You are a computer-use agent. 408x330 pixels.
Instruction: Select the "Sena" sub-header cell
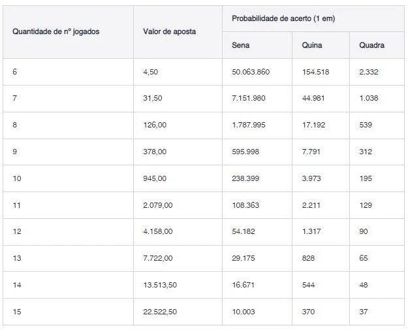click(x=241, y=46)
